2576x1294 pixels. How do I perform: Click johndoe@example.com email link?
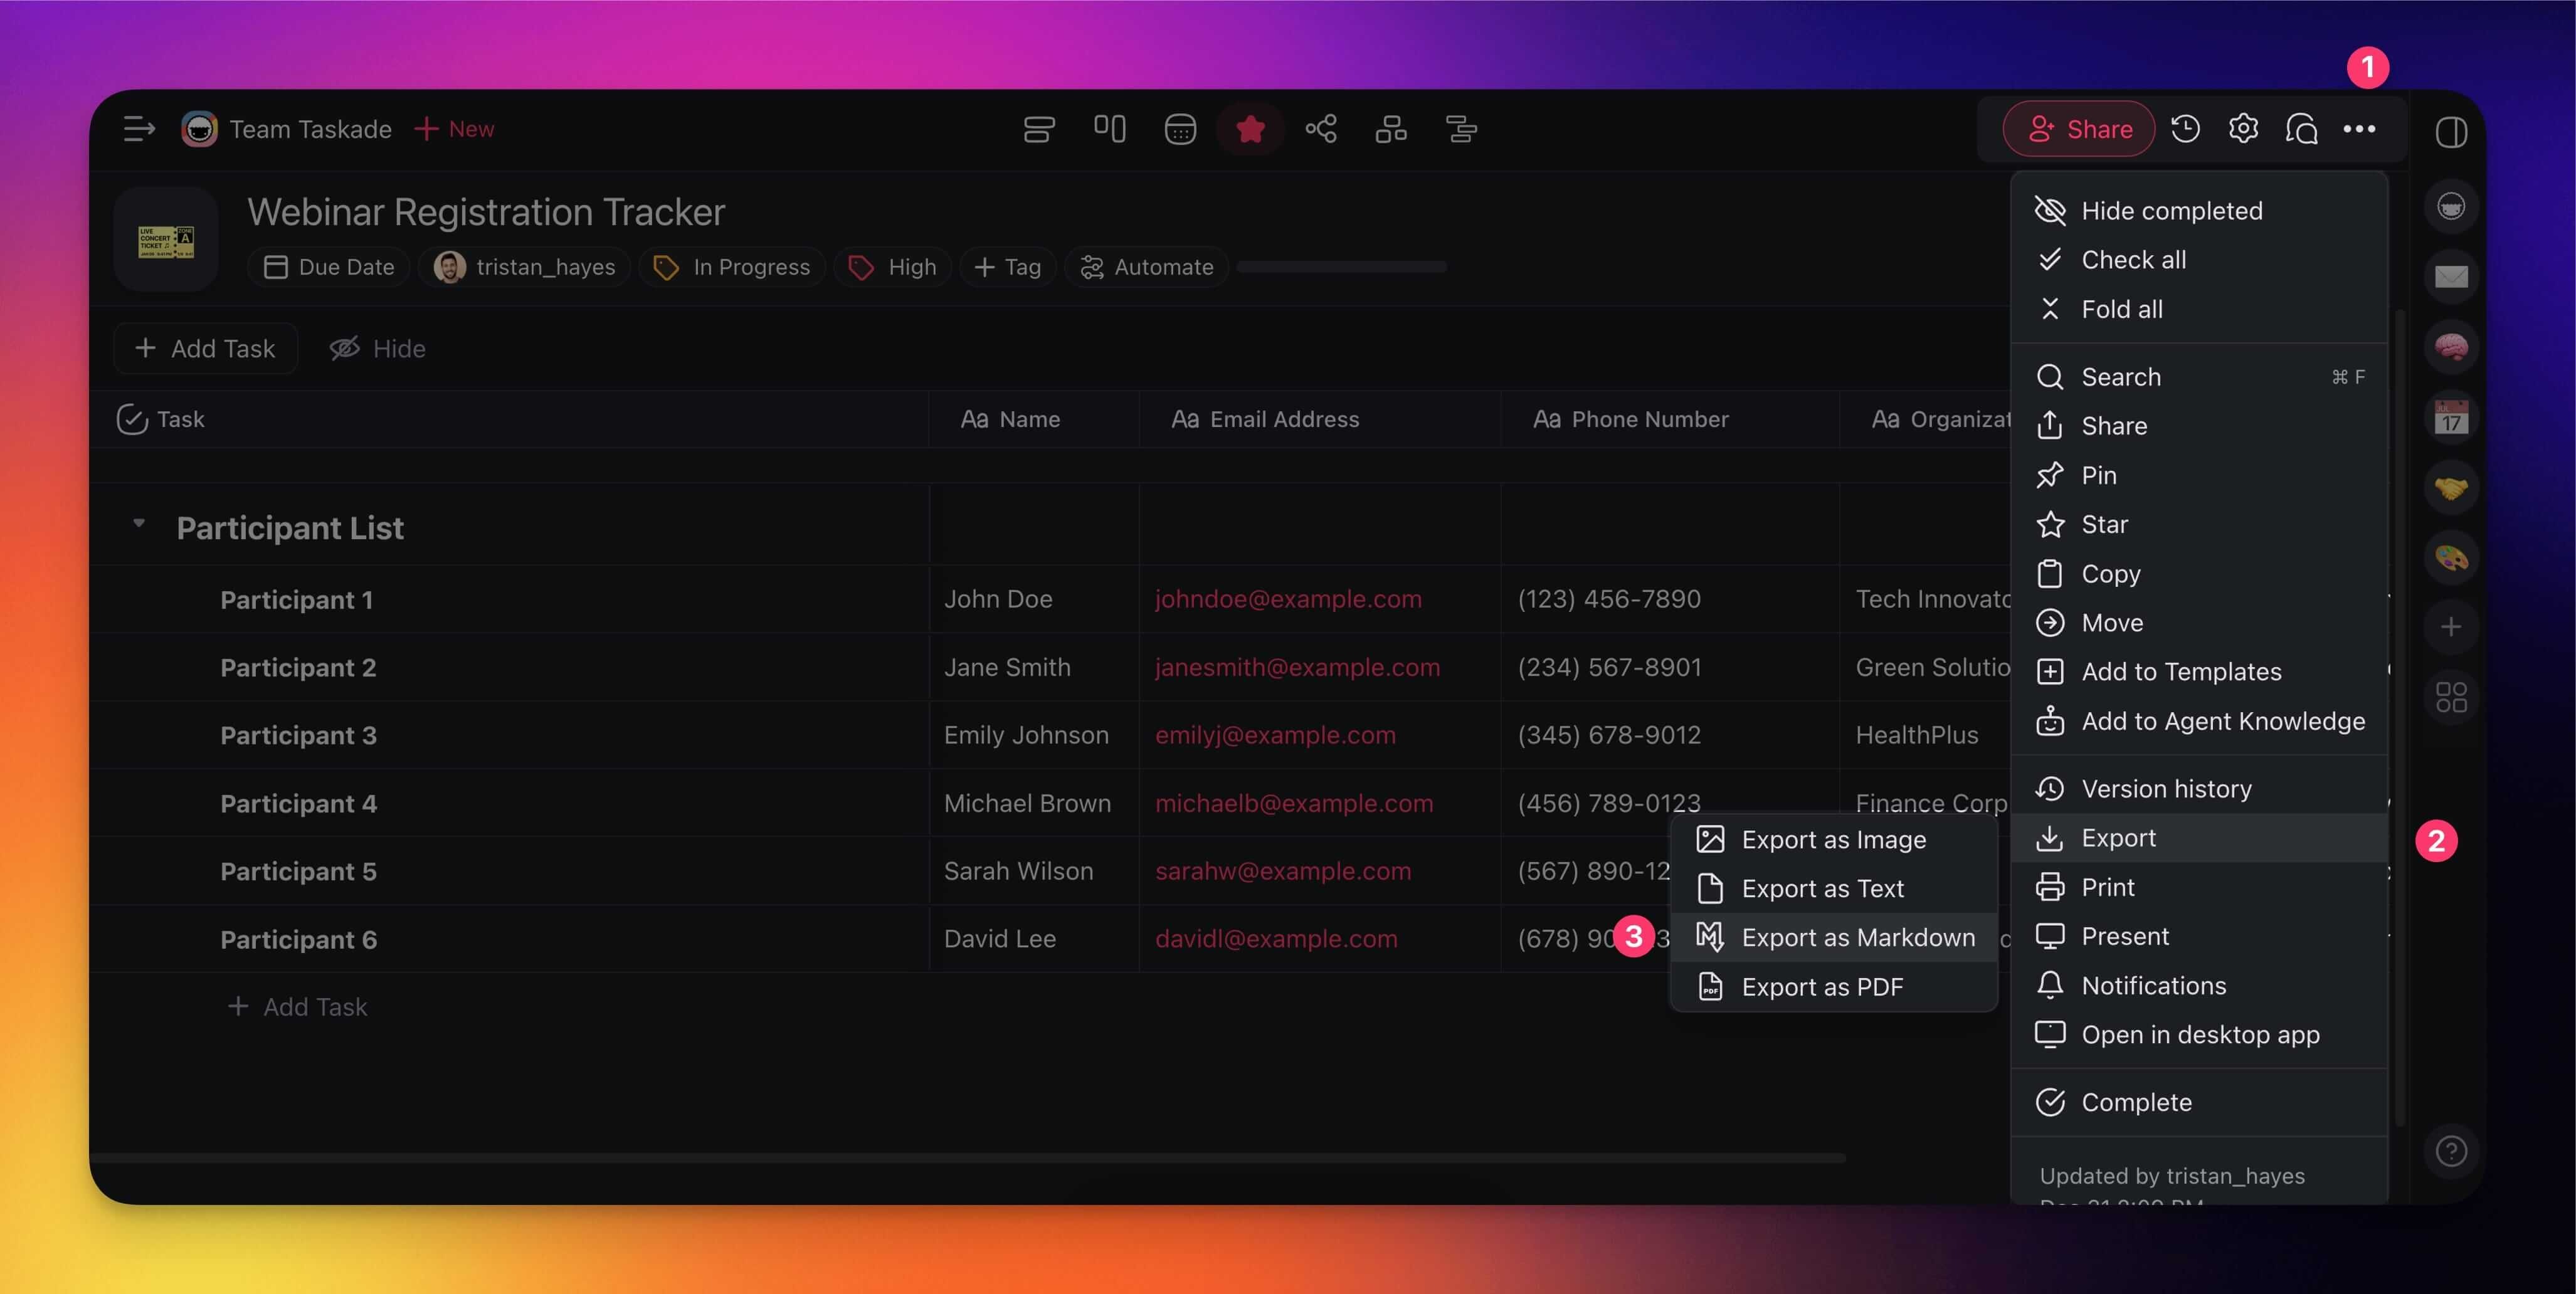coord(1287,599)
